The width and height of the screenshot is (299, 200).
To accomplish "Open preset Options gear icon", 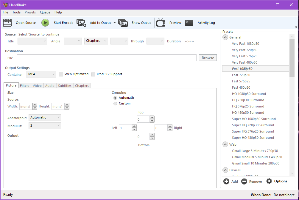I will [269, 181].
